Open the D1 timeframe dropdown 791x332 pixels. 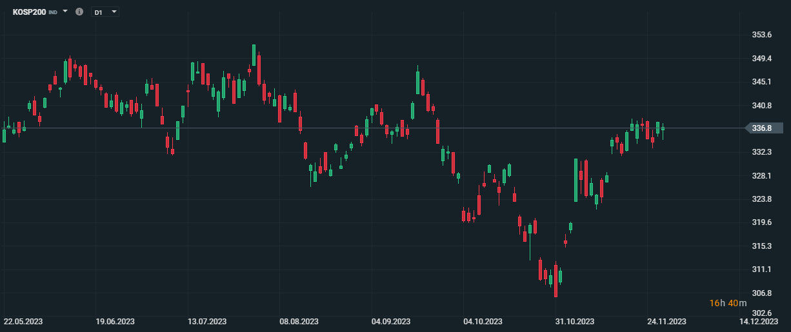tap(105, 12)
